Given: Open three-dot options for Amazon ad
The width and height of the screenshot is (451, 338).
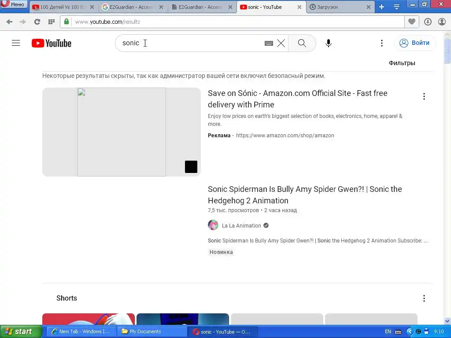Looking at the screenshot, I should tap(424, 96).
